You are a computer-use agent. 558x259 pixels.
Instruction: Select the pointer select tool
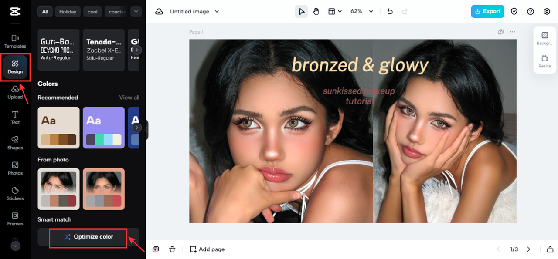coord(301,12)
